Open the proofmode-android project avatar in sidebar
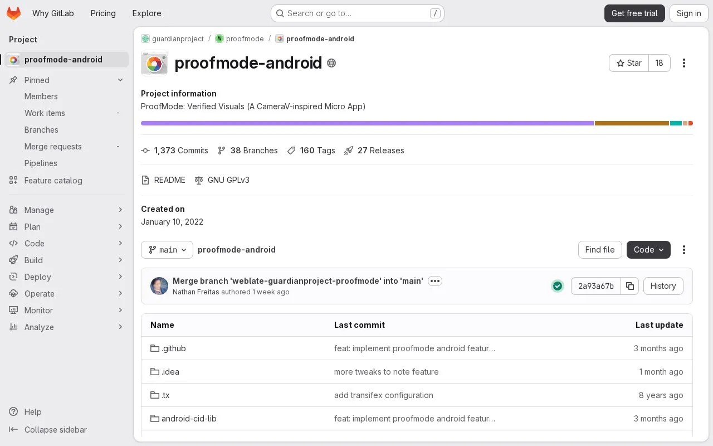Image resolution: width=713 pixels, height=446 pixels. (14, 60)
